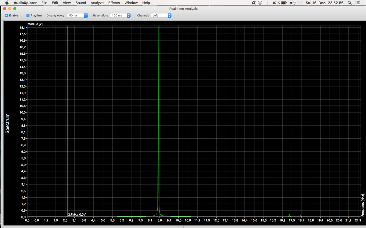Image resolution: width=366 pixels, height=228 pixels.
Task: Open the Help menu
Action: [x=146, y=3]
